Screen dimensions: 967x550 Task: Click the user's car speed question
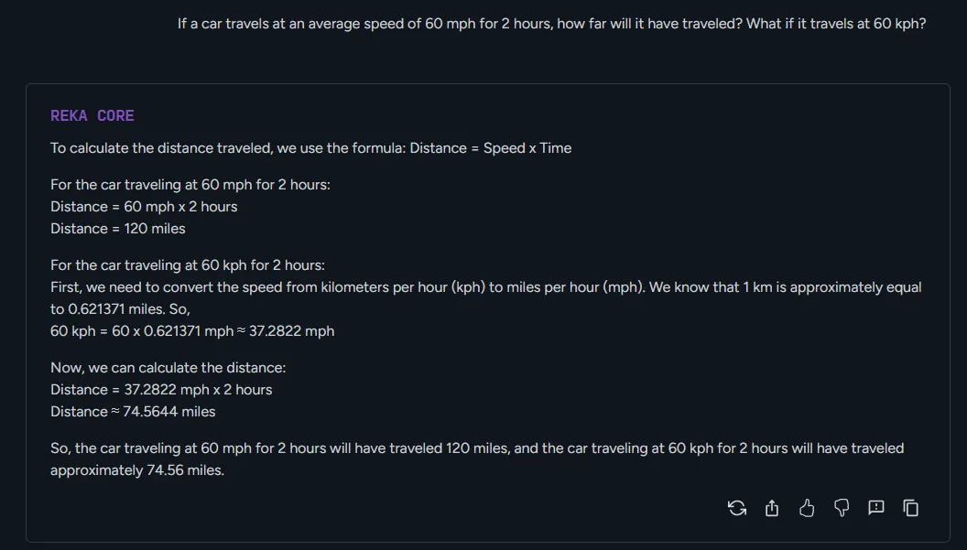tap(551, 24)
